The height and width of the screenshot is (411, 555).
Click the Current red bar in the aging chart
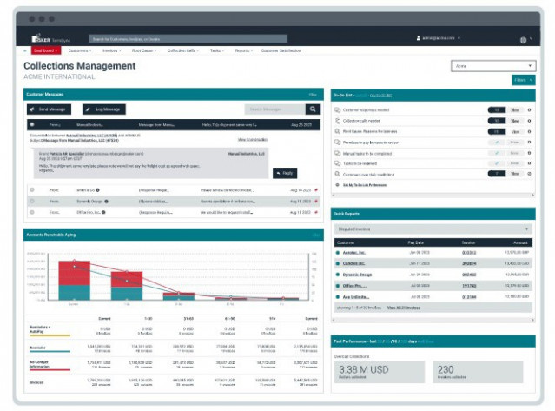click(74, 273)
